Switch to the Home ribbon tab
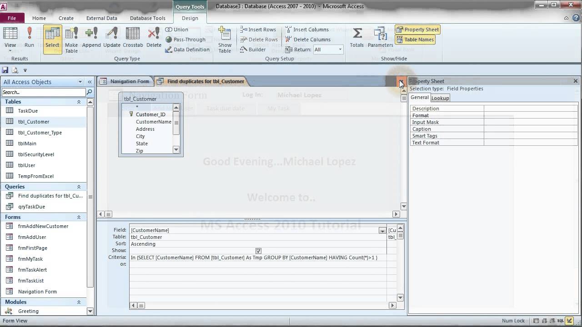Screen dimensions: 582x327 click(39, 18)
